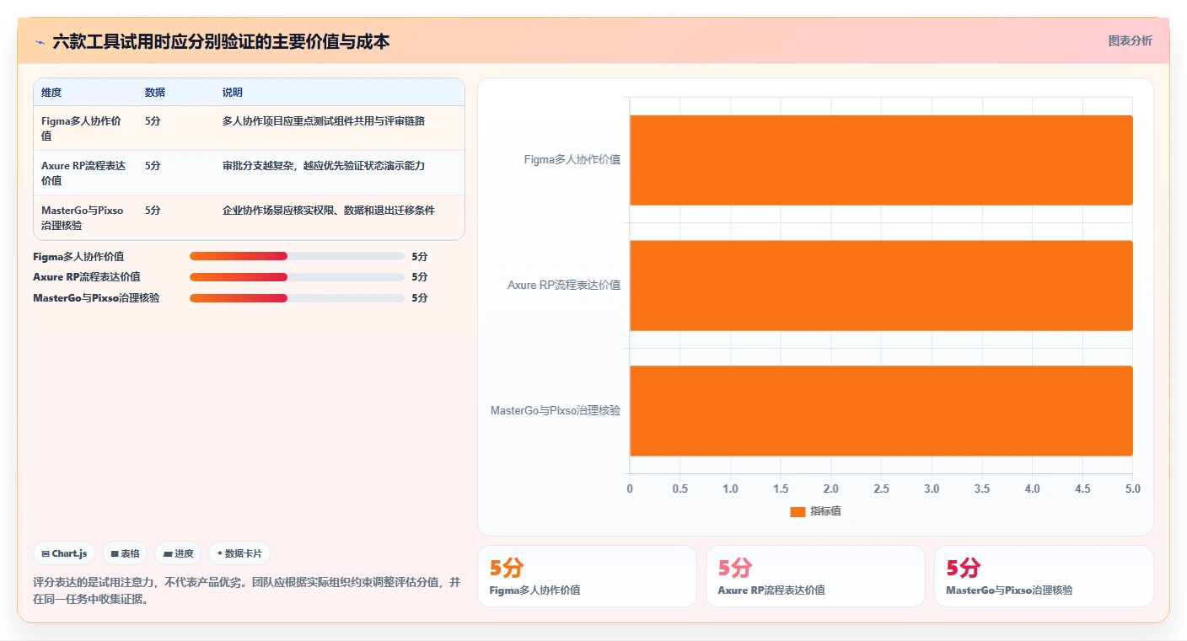Viewport: 1187px width, 641px height.
Task: Click the 说明 column header
Action: 233,93
